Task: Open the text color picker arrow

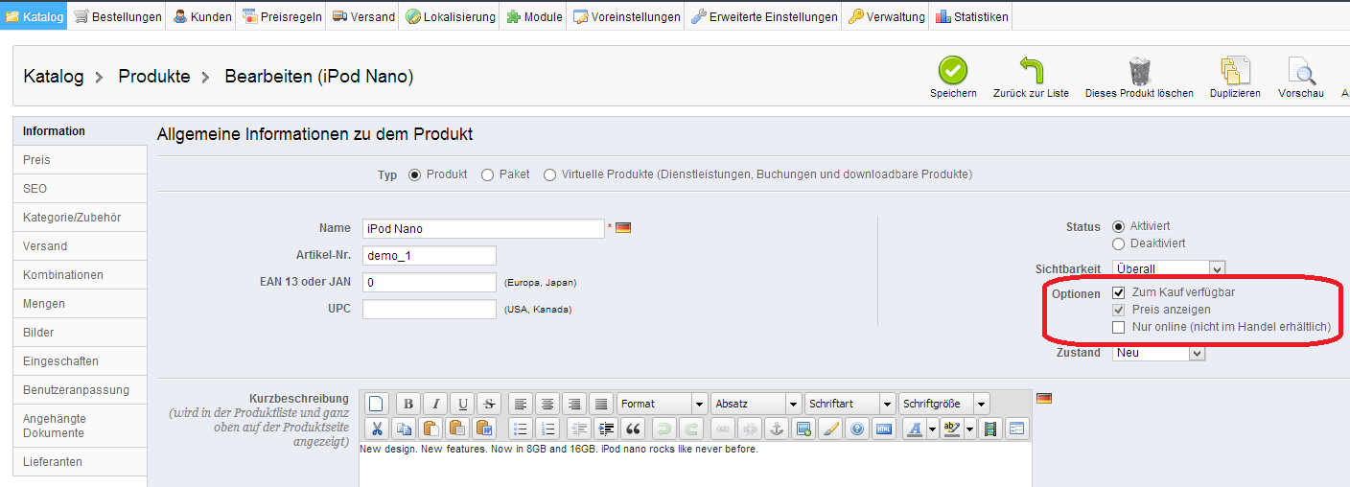Action: [932, 429]
